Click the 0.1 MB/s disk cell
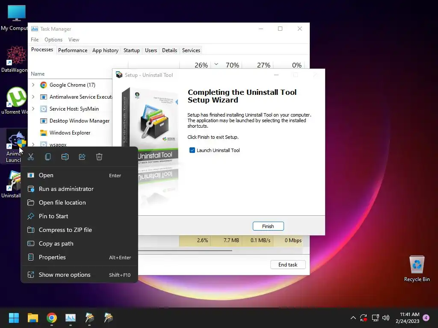 pos(258,240)
